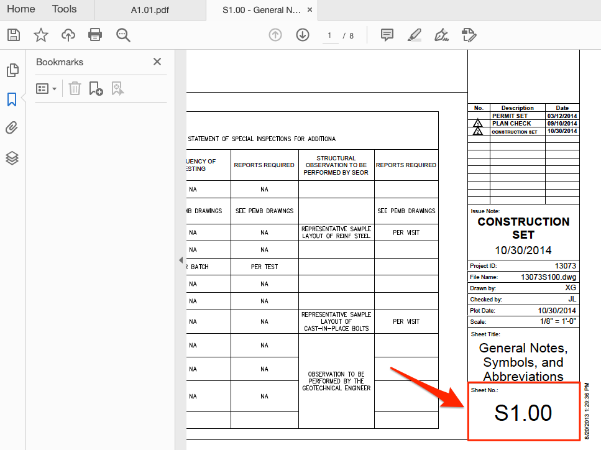Open the Fill & Sign tool
Image resolution: width=601 pixels, height=450 pixels.
tap(441, 35)
